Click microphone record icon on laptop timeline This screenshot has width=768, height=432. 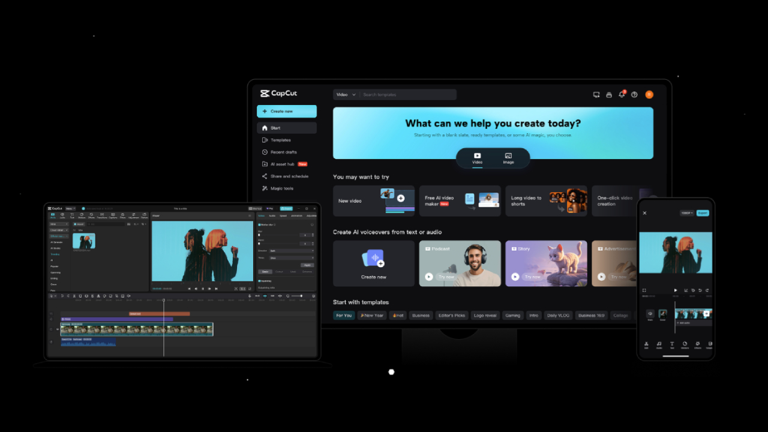click(x=250, y=296)
